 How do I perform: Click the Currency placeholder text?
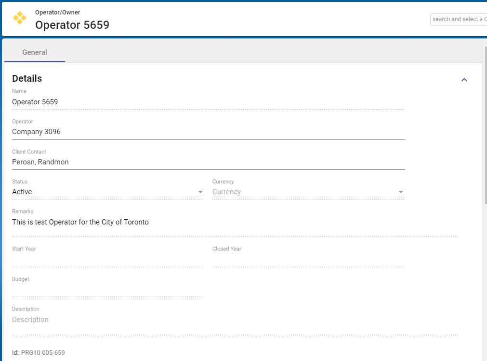point(226,192)
